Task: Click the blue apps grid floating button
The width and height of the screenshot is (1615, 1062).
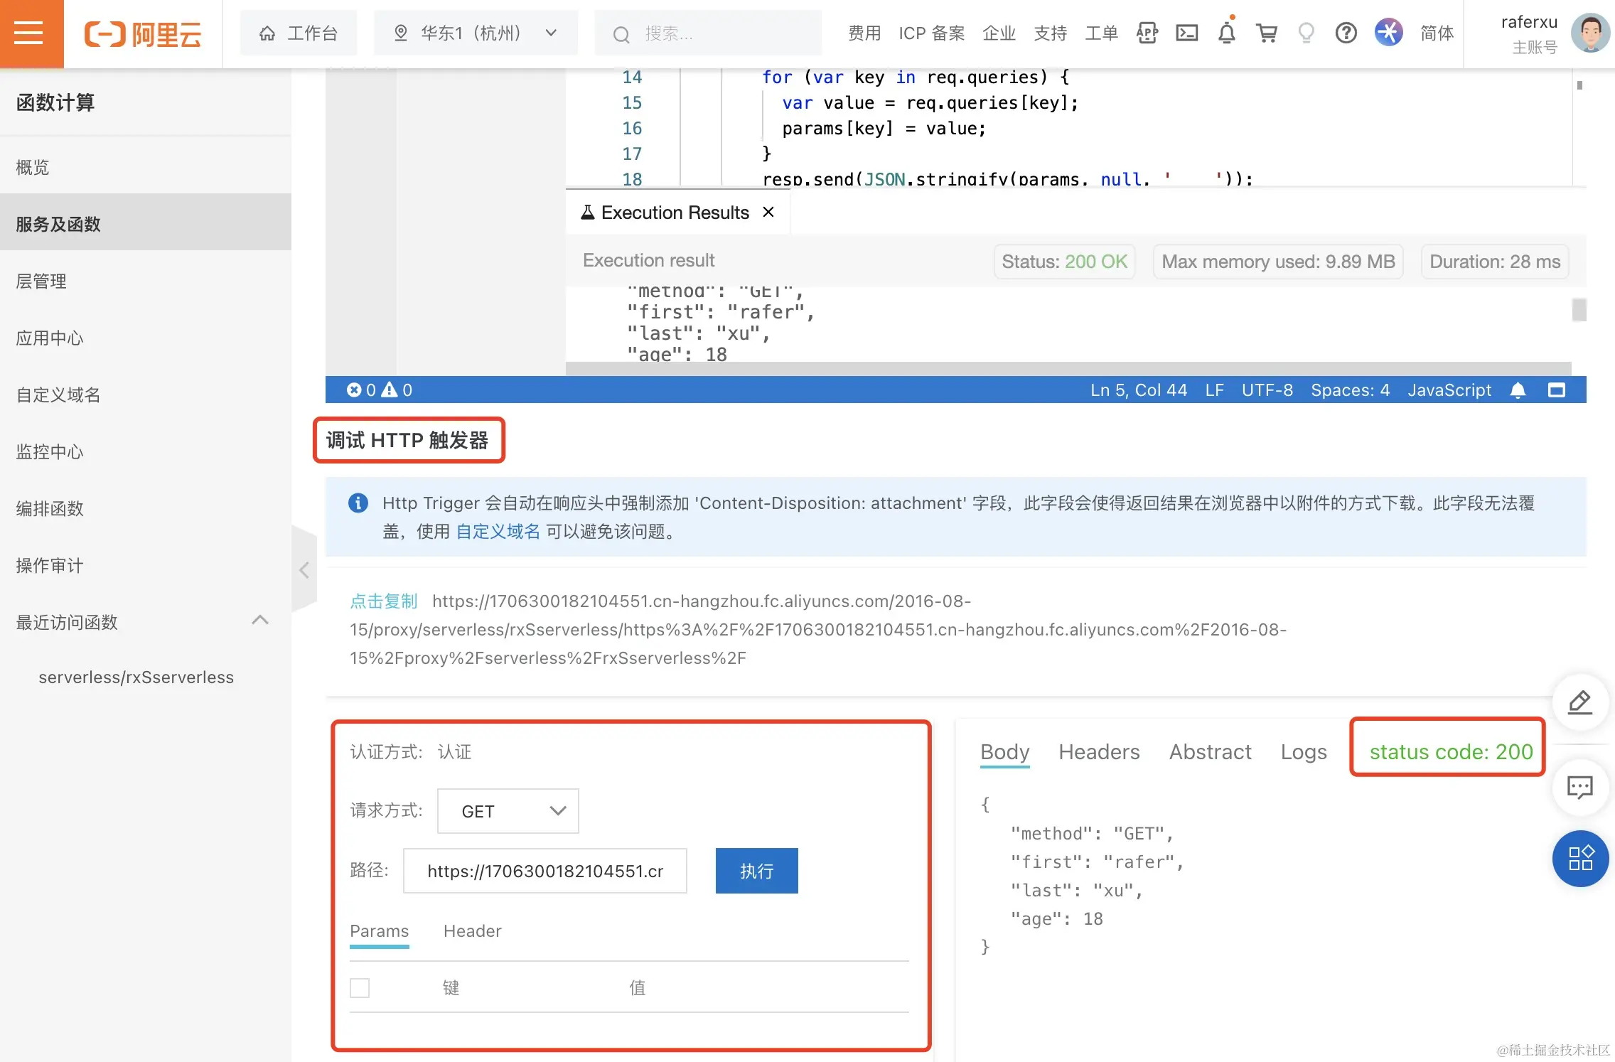Action: pos(1579,858)
